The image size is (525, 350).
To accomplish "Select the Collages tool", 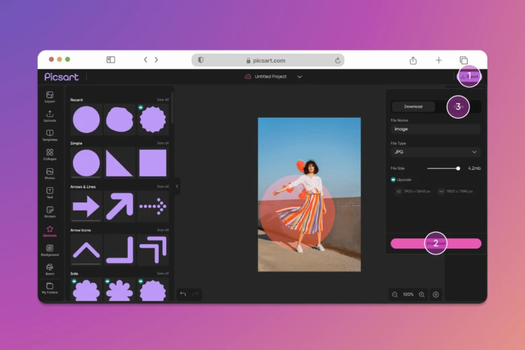I will pyautogui.click(x=50, y=154).
